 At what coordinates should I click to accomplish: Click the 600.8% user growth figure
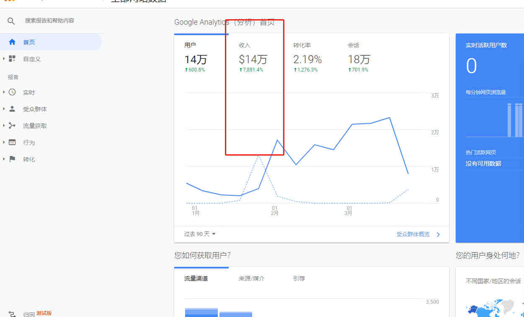195,70
